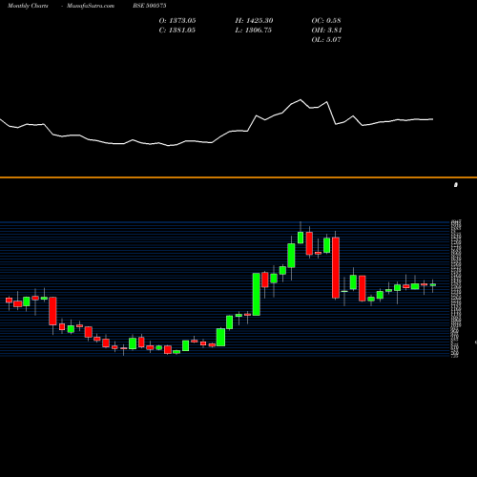This screenshot has height=477, width=477.
Task: Click the peak of the white line chart
Action: point(301,100)
